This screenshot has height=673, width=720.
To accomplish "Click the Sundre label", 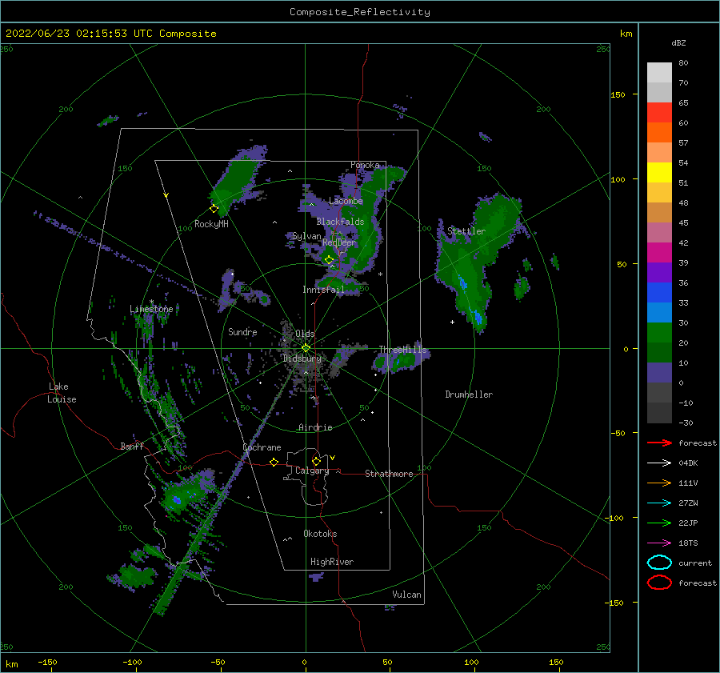I will click(242, 331).
